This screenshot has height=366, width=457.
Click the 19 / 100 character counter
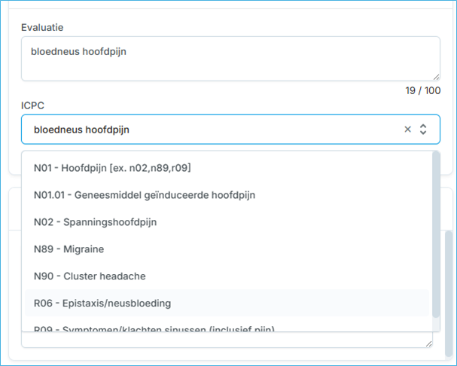422,91
